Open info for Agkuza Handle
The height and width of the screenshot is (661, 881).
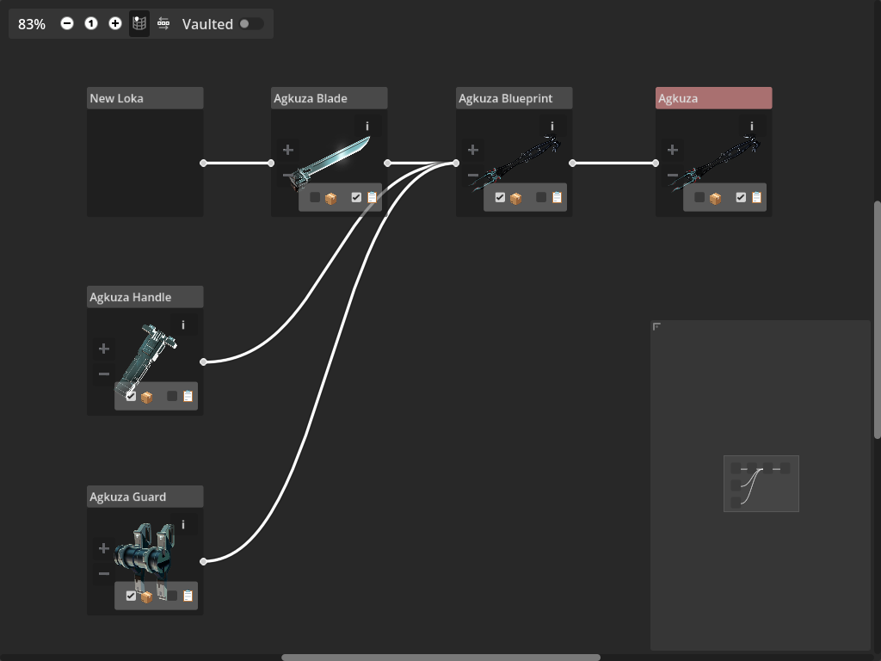point(182,325)
